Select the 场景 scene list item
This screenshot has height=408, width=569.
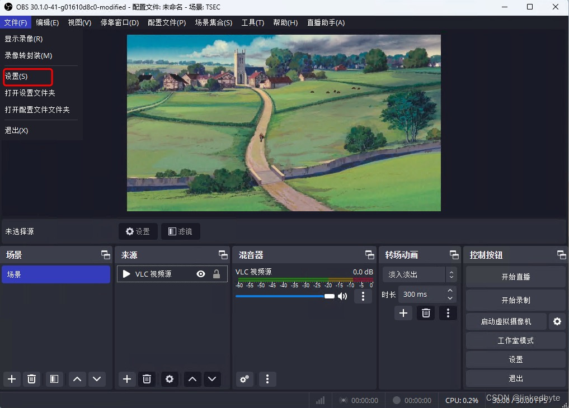(x=56, y=274)
